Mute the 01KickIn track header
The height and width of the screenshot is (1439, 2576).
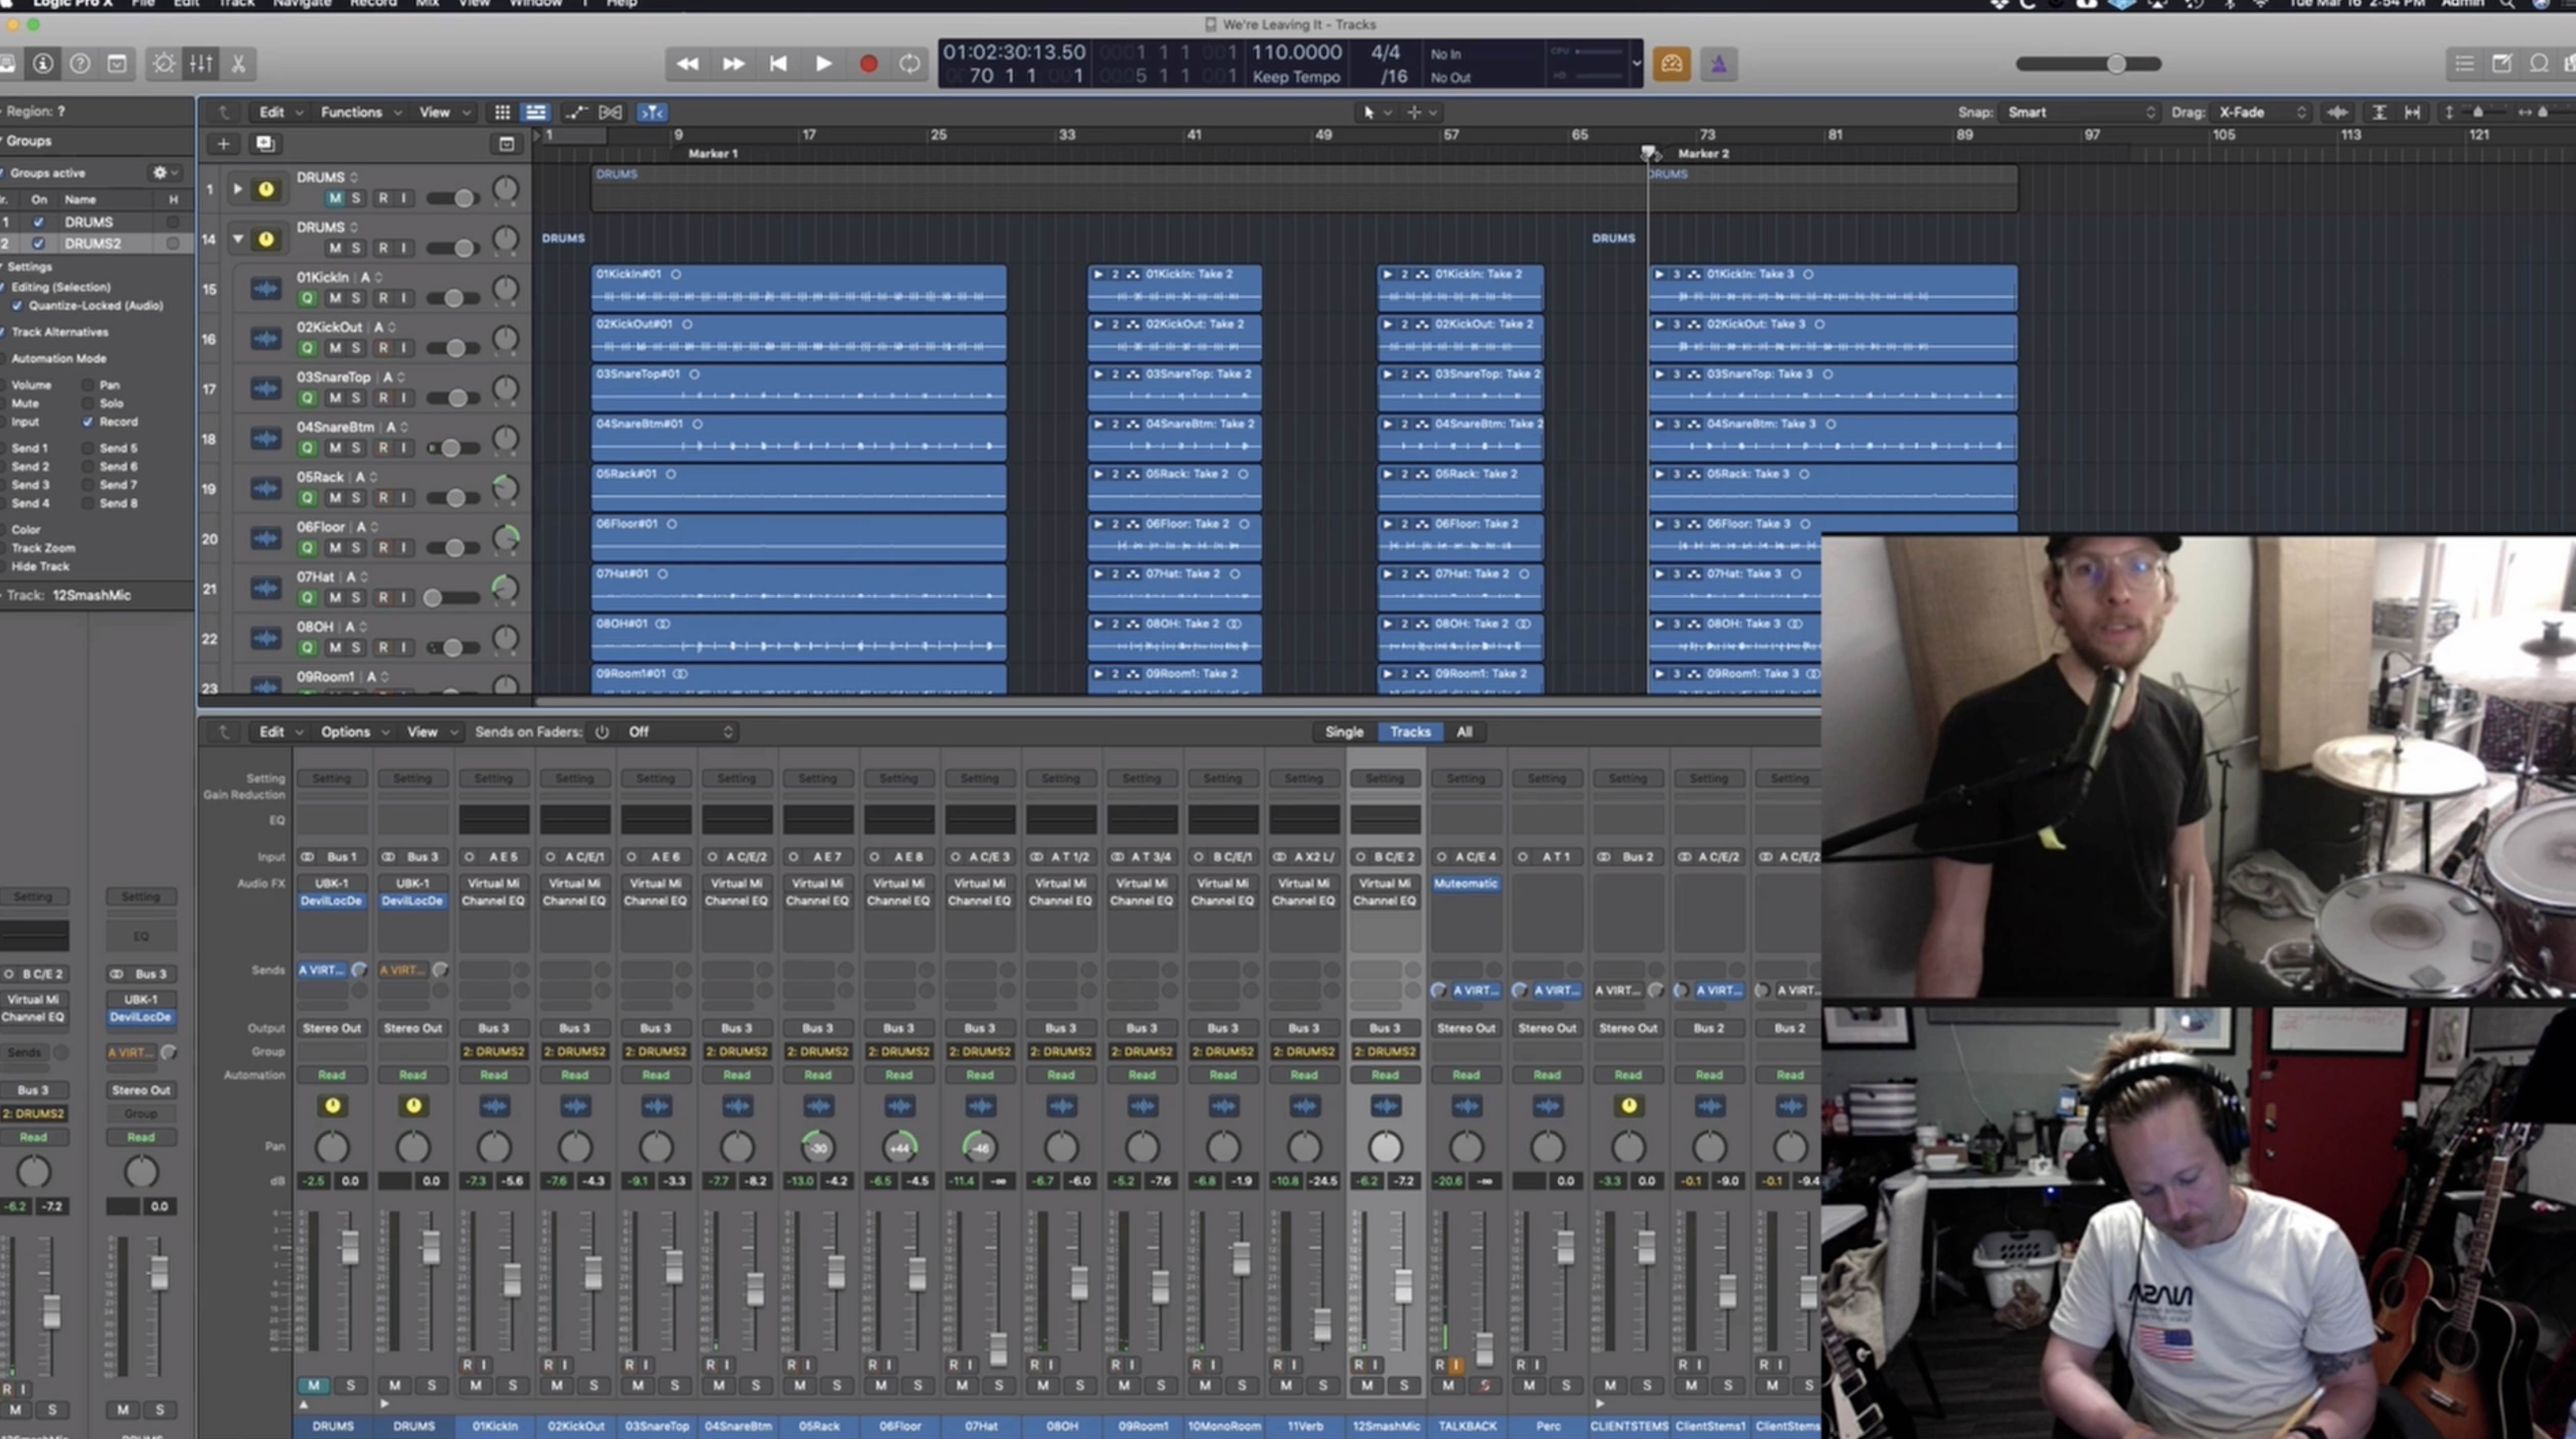click(x=335, y=298)
